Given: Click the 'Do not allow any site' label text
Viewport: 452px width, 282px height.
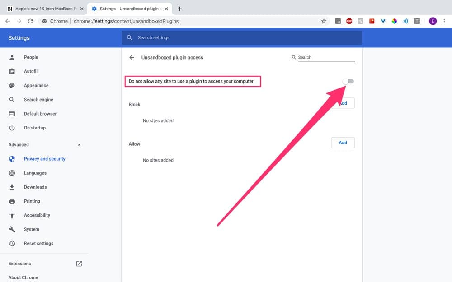Looking at the screenshot, I should tap(191, 81).
